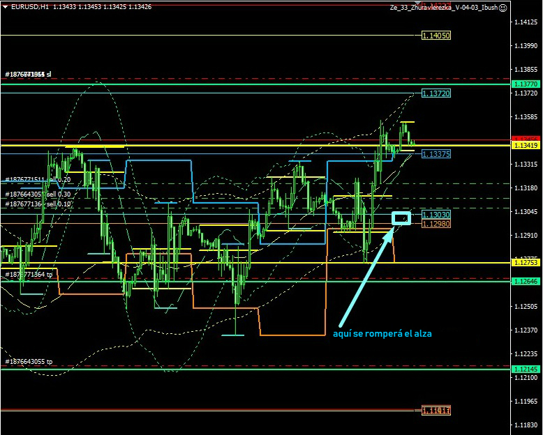Select the 1.13375 blue price label
543x435 pixels.
click(436, 153)
